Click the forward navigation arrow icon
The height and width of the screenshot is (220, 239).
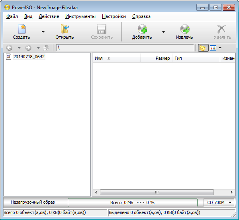(28, 48)
